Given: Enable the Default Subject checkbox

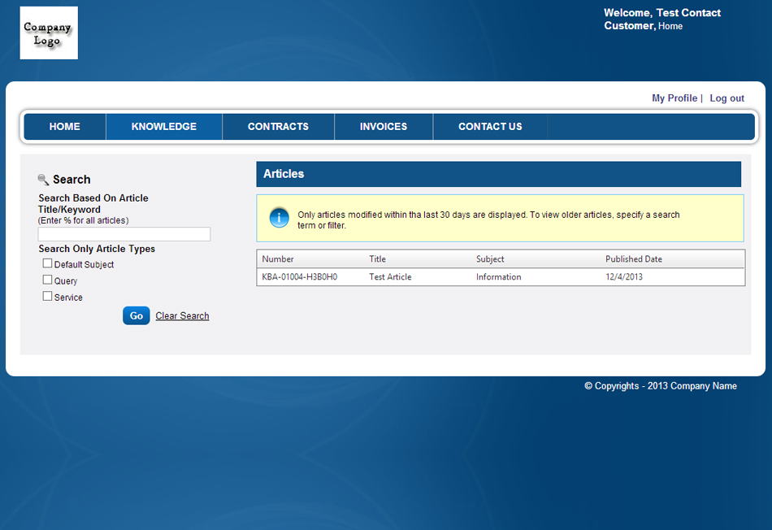Looking at the screenshot, I should [x=47, y=263].
